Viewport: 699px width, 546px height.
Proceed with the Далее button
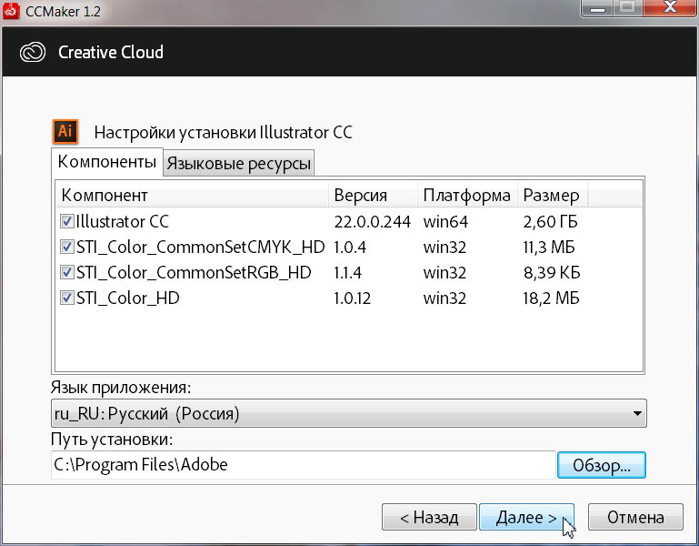(526, 518)
